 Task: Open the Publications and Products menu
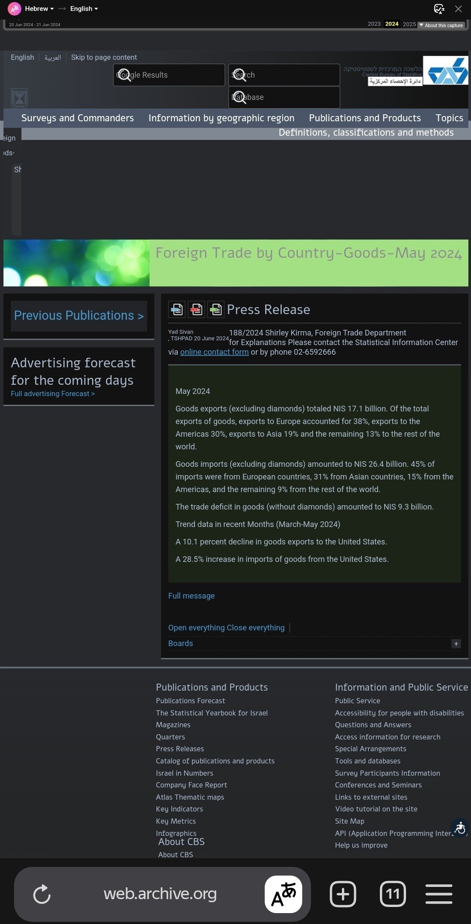pos(365,118)
